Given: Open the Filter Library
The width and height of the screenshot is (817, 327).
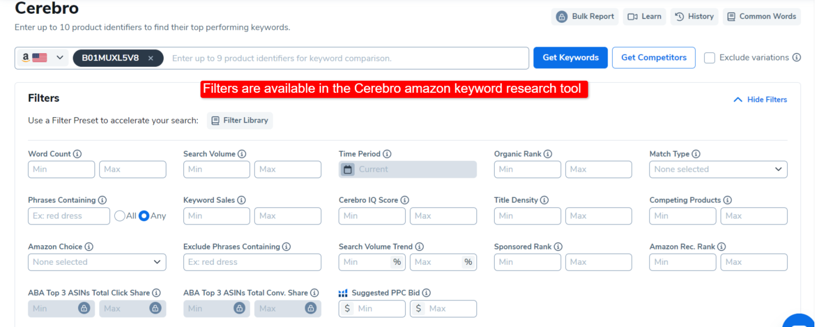Looking at the screenshot, I should click(240, 121).
